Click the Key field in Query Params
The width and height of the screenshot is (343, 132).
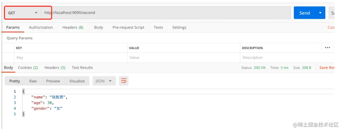[x=71, y=58]
